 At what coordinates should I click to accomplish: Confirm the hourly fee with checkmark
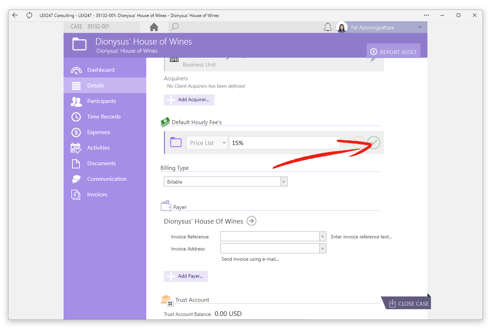tap(373, 143)
